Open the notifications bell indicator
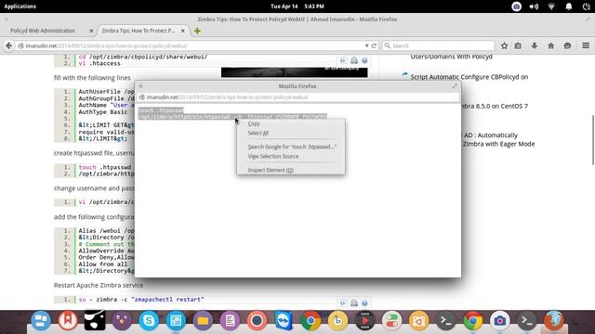Screen dimensions: 595x334 pyautogui.click(x=569, y=6)
